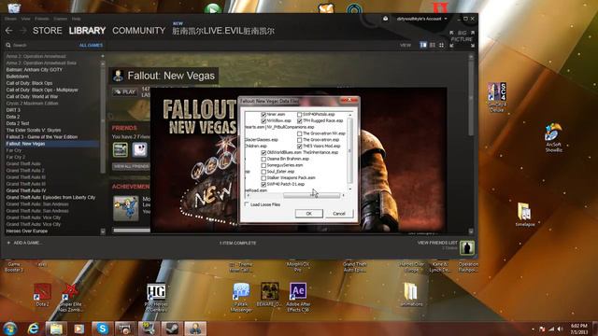Click Cancel in Data Files dialog
The image size is (598, 336).
point(339,214)
